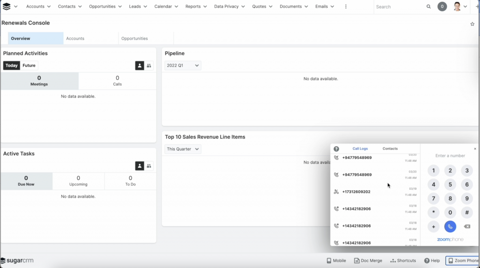Expand the Opportunities navbar chevron
The image size is (480, 268).
click(120, 7)
